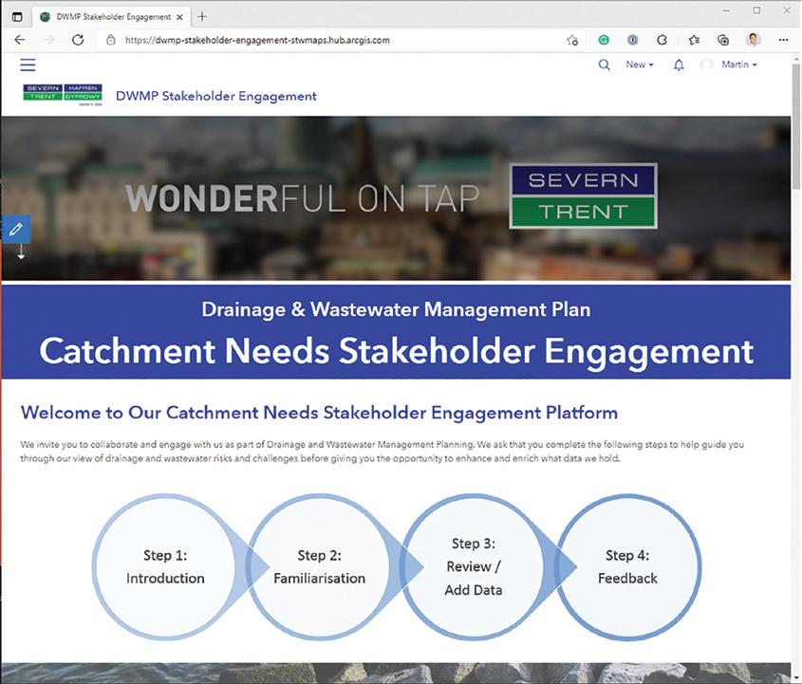Go back with browser back arrow

[x=20, y=40]
